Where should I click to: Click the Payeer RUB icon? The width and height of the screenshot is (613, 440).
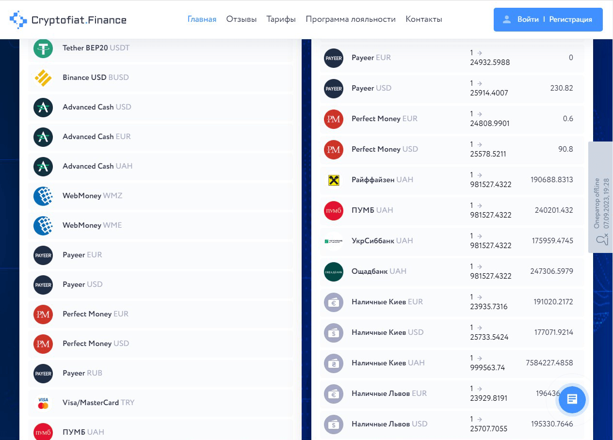43,373
